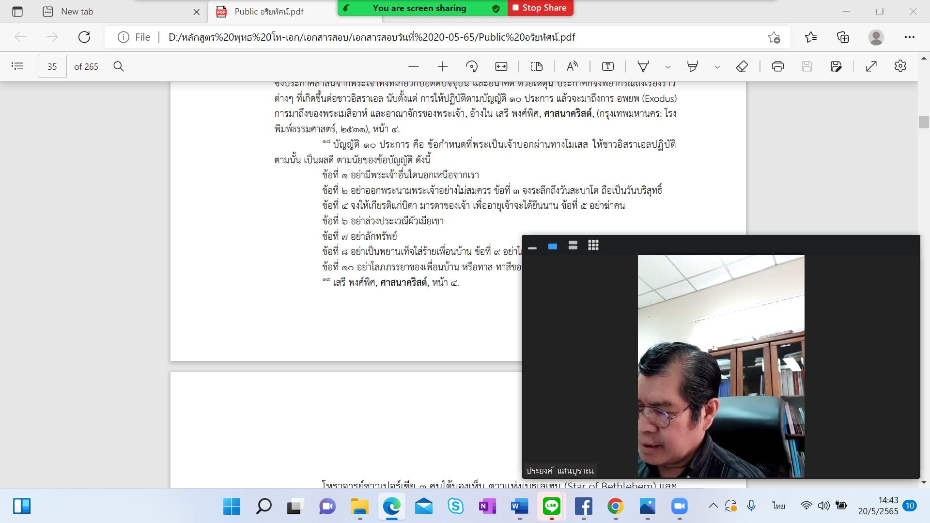Open Widgets panel on taskbar
This screenshot has height=523, width=930.
pyautogui.click(x=22, y=507)
